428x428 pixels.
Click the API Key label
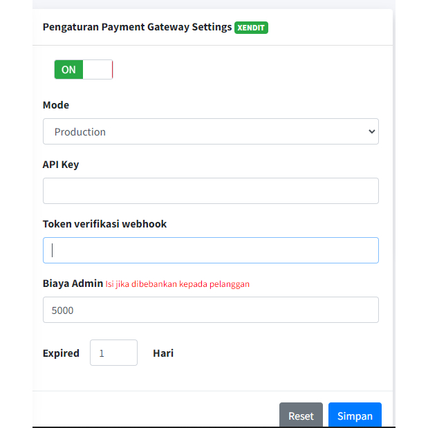(x=61, y=165)
